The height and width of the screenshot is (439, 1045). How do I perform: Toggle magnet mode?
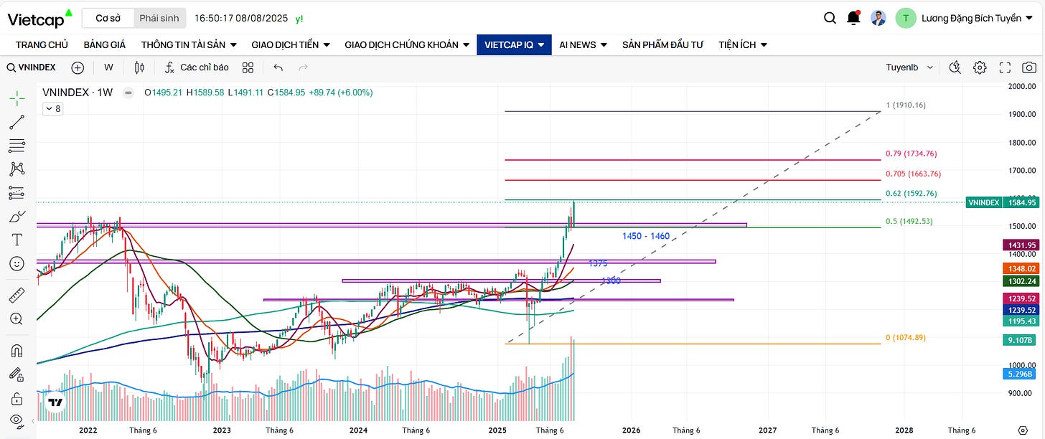17,351
